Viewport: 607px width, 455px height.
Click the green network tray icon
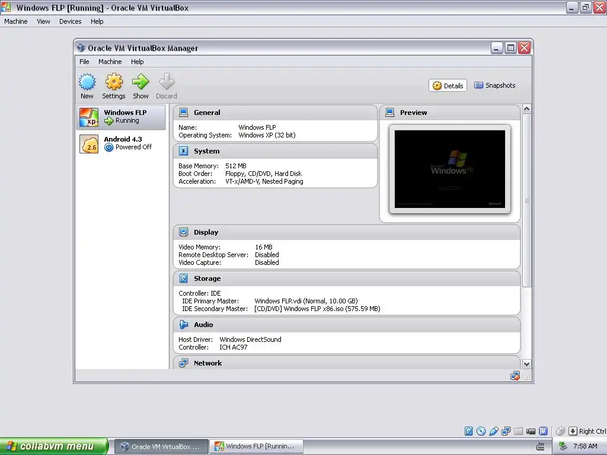tap(563, 446)
